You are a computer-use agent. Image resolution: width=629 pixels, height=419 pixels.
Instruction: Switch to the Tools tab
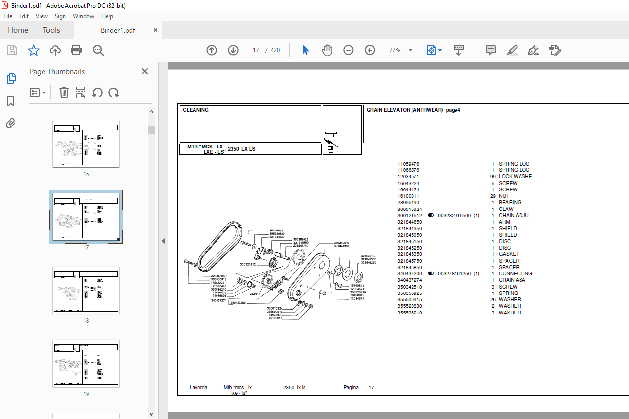point(51,30)
